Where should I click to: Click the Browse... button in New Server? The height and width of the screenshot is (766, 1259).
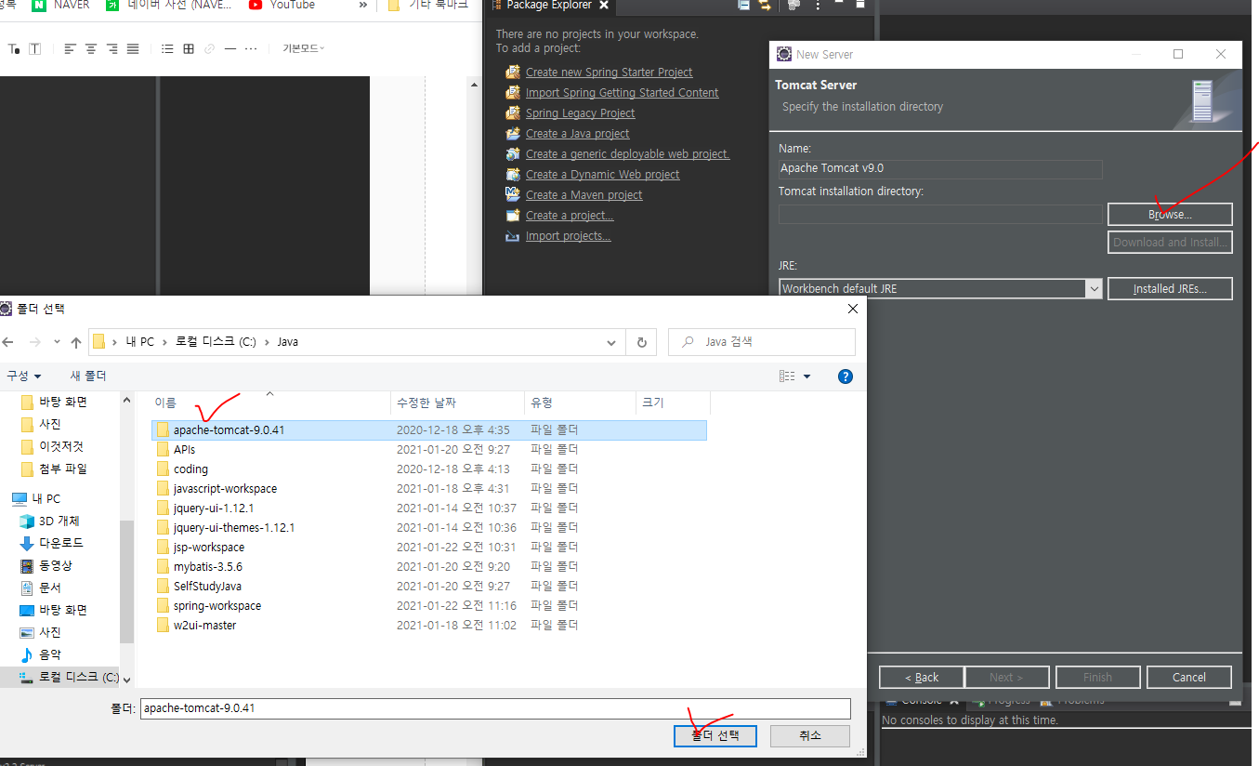coord(1170,215)
